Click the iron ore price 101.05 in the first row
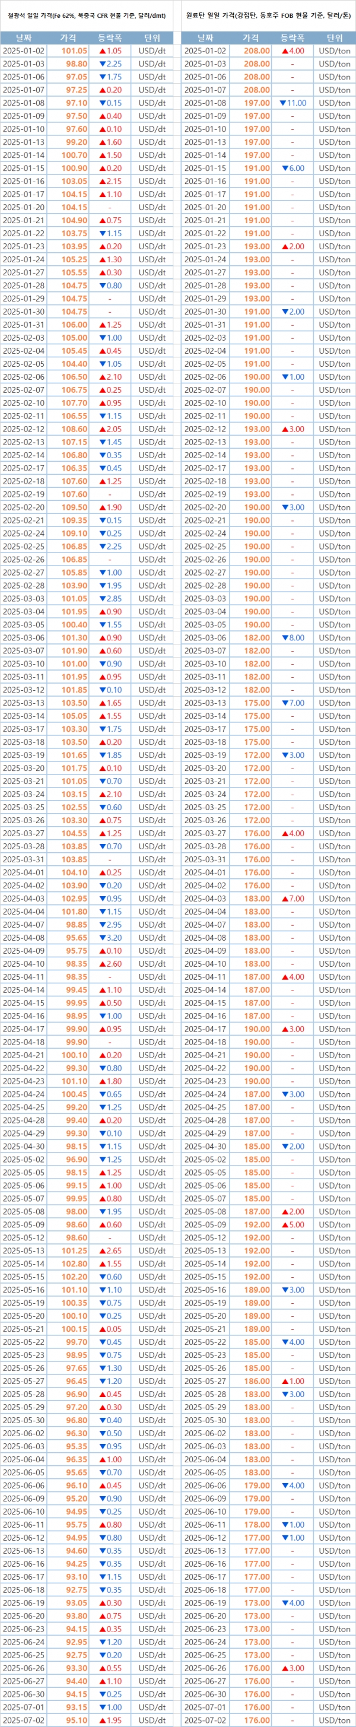The width and height of the screenshot is (356, 1727). coord(74,51)
